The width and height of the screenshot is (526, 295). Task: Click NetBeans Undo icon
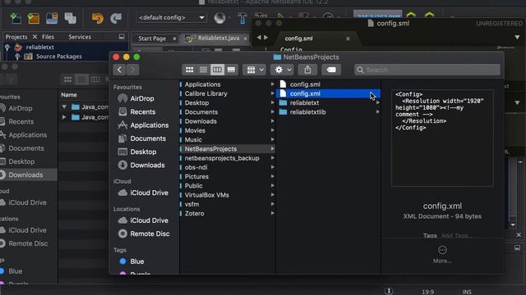[98, 18]
